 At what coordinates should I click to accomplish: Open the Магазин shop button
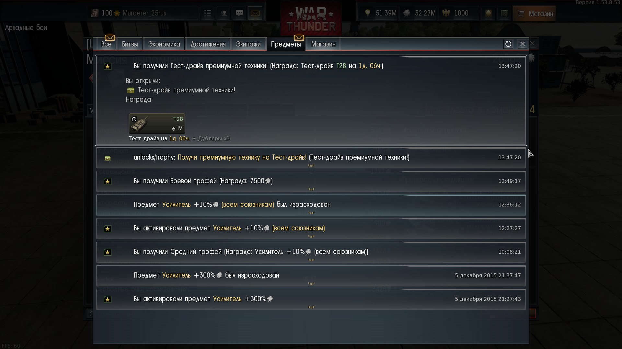tap(535, 14)
